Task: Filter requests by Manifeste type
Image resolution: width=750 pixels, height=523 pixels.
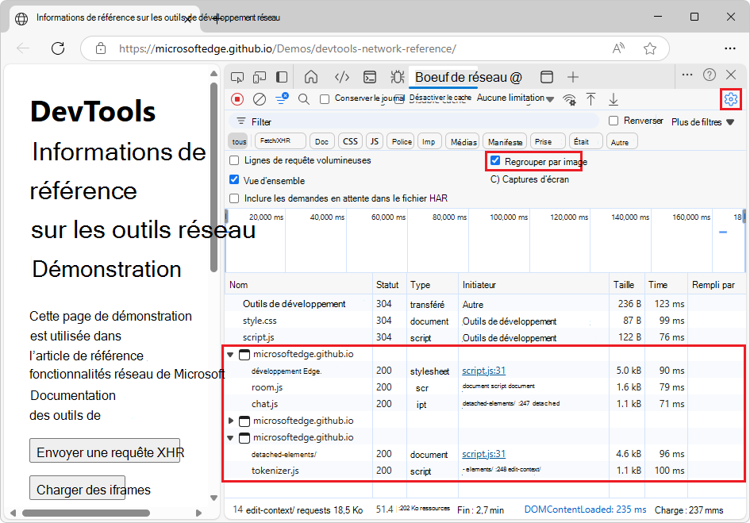Action: click(x=505, y=142)
